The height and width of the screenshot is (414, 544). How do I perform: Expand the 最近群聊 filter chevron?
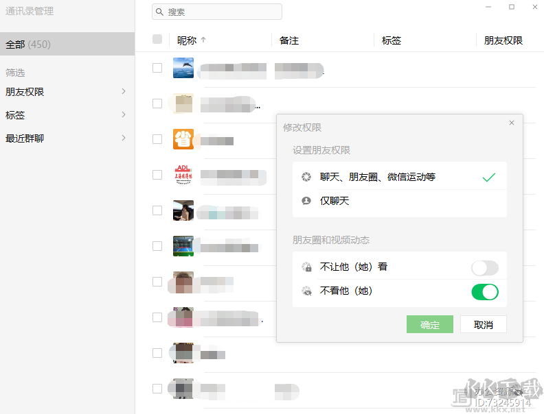point(124,138)
